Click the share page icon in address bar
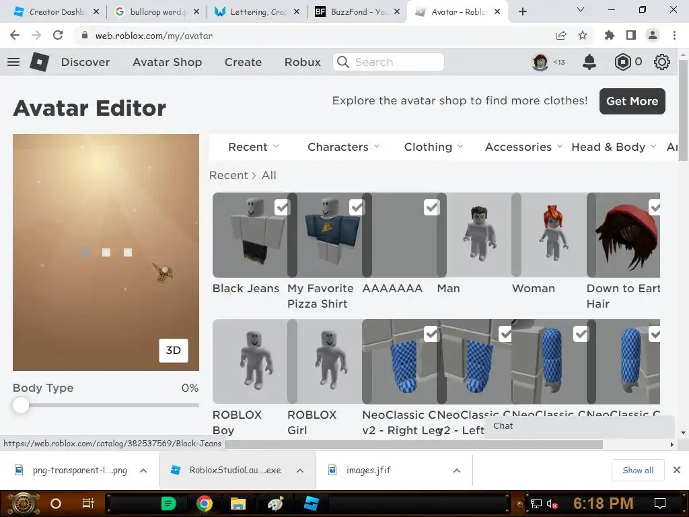 561,35
